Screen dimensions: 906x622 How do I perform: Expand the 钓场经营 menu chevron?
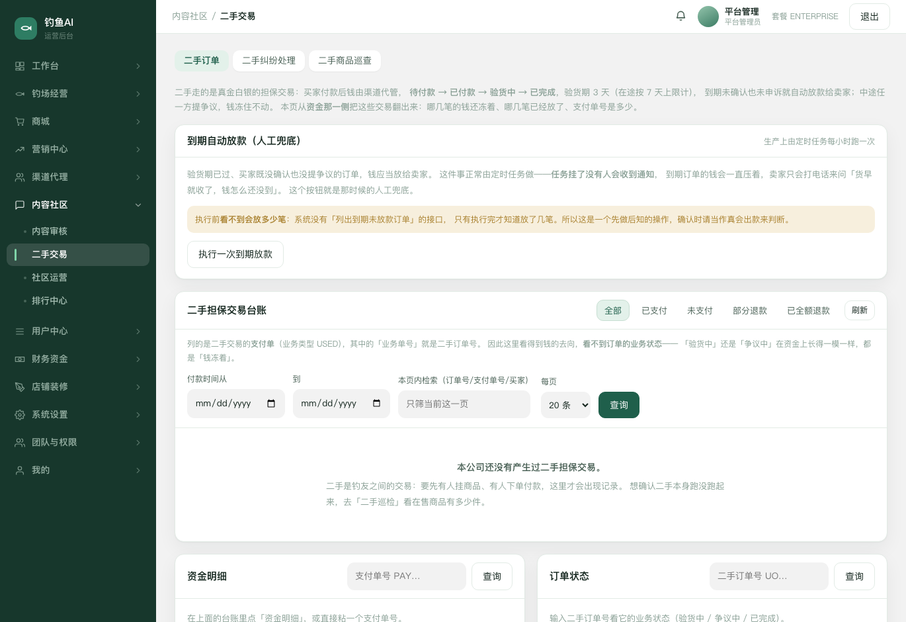tap(138, 94)
